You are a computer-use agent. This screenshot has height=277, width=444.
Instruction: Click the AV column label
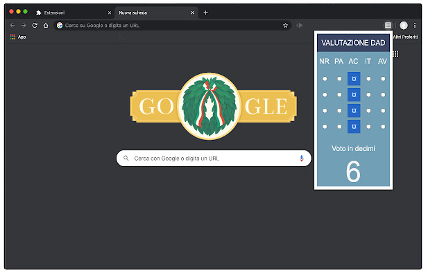pos(382,62)
